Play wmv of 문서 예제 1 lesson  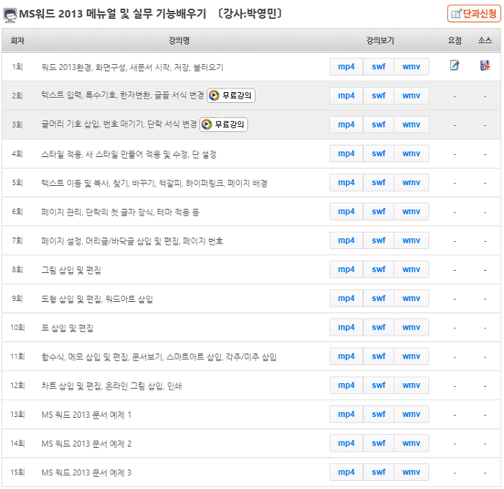tap(411, 414)
